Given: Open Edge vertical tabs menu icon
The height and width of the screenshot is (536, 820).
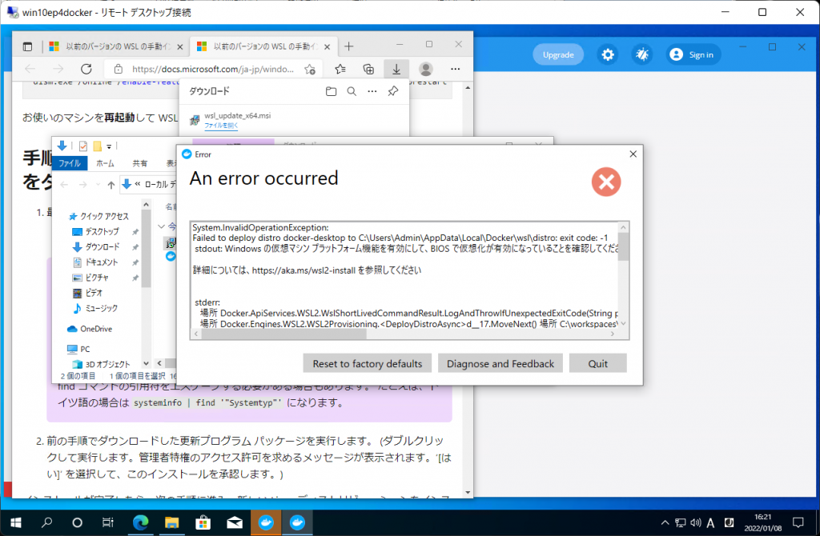Looking at the screenshot, I should point(27,47).
